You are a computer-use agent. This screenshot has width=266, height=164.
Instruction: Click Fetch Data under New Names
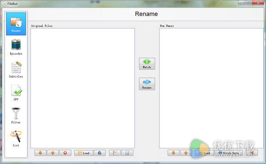[229, 153]
